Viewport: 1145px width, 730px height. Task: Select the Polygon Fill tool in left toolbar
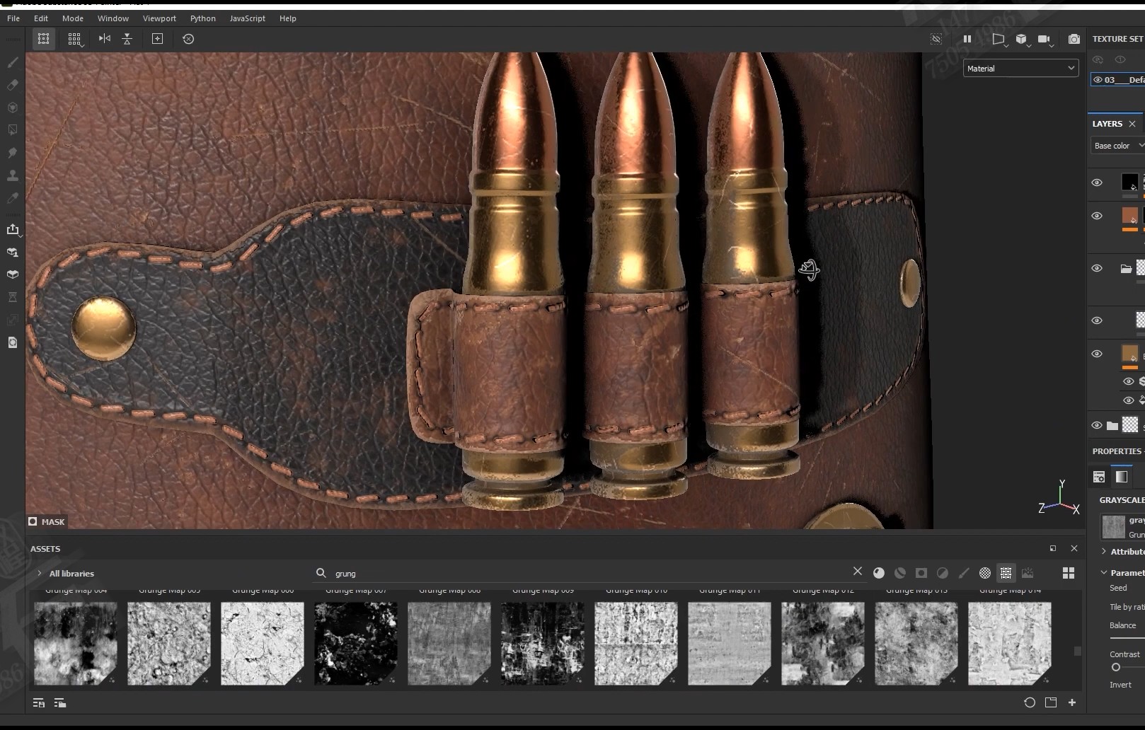pyautogui.click(x=12, y=130)
